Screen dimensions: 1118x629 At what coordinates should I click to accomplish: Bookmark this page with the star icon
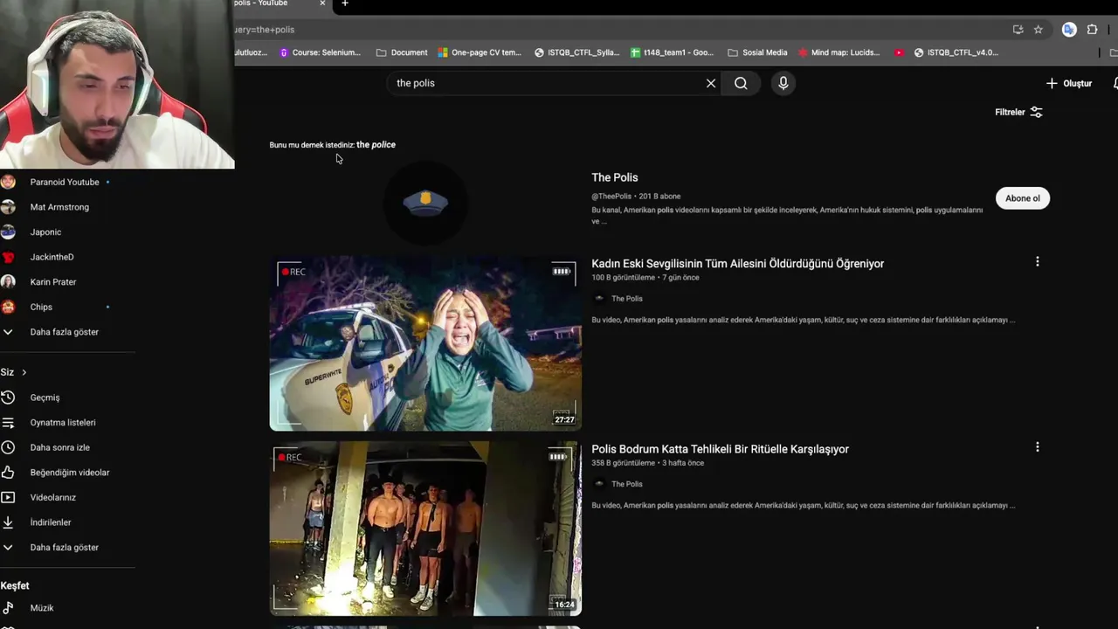click(1039, 30)
